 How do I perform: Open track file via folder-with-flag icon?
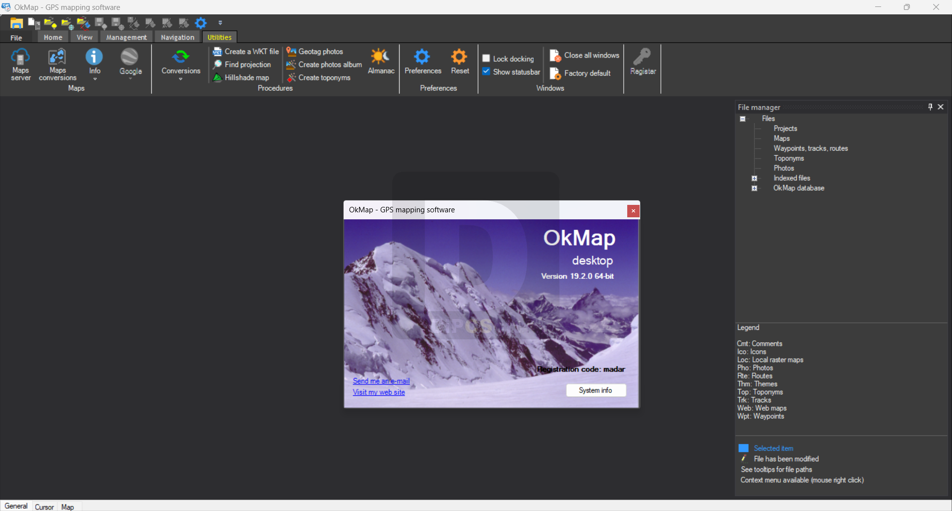point(84,23)
